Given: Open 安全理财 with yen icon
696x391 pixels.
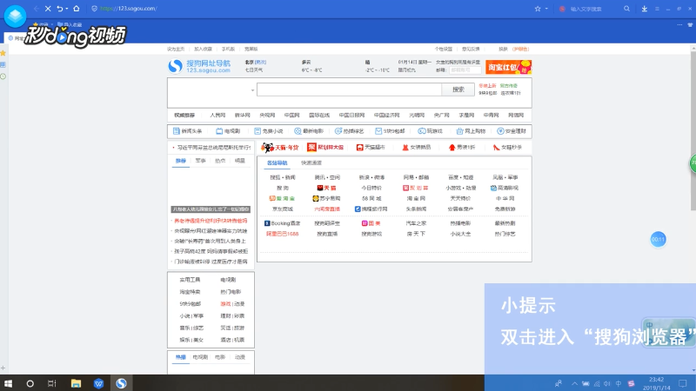Looking at the screenshot, I should 512,131.
